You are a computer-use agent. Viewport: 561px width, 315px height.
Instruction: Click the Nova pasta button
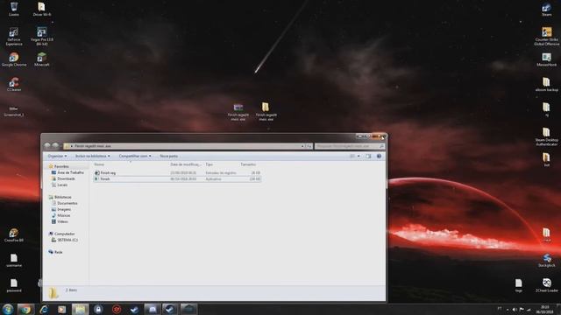pyautogui.click(x=168, y=156)
